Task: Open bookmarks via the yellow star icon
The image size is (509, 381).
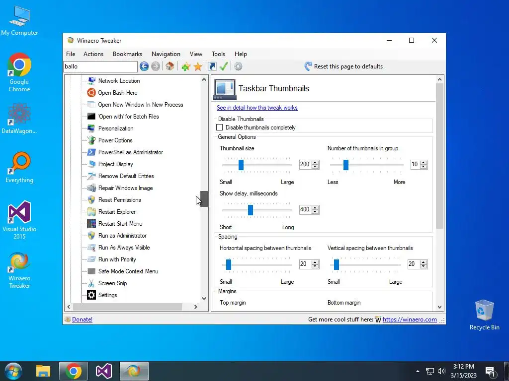Action: click(x=198, y=66)
